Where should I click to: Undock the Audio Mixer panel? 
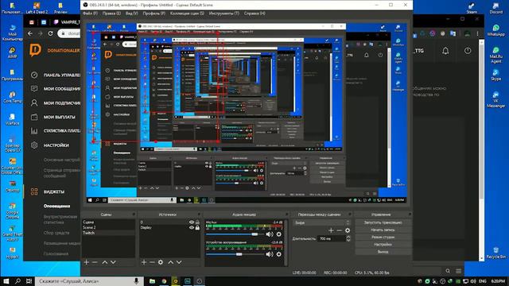coord(286,214)
